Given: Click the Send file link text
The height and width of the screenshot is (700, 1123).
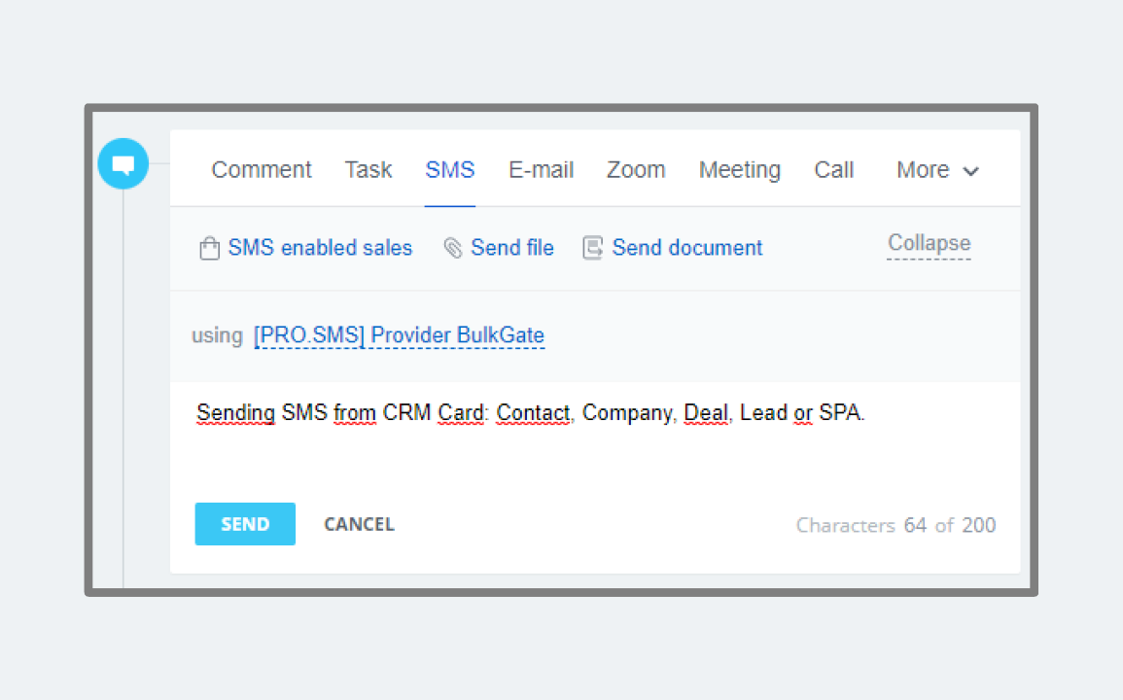Looking at the screenshot, I should tap(512, 248).
